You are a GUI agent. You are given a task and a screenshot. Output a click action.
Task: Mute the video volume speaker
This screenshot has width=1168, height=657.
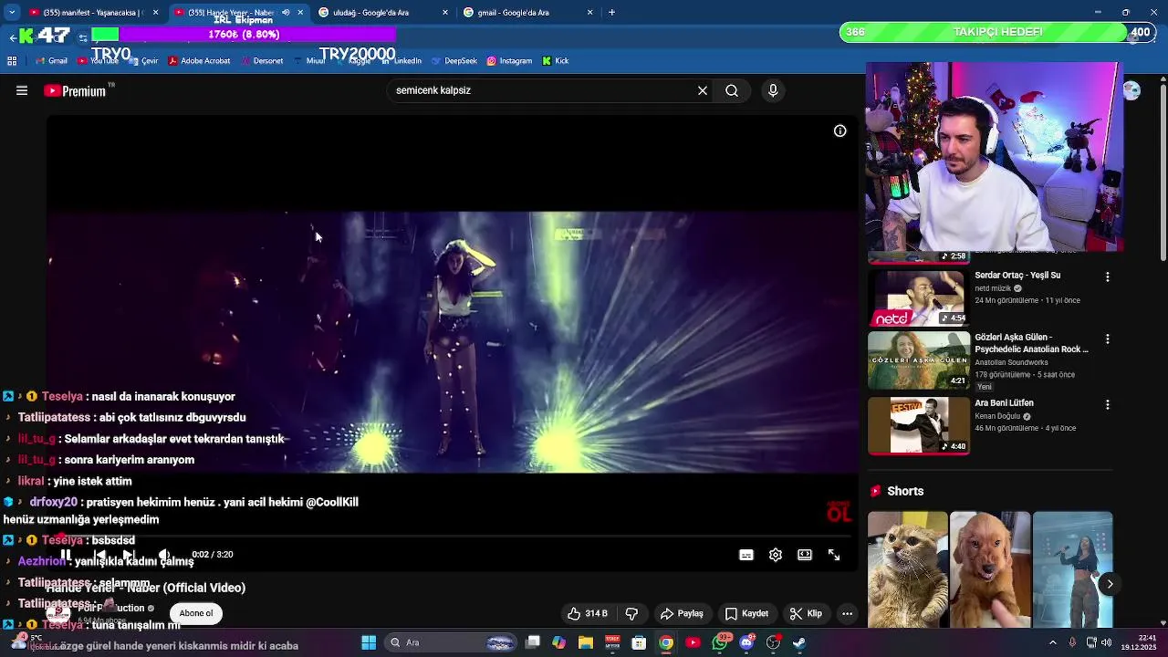point(164,555)
